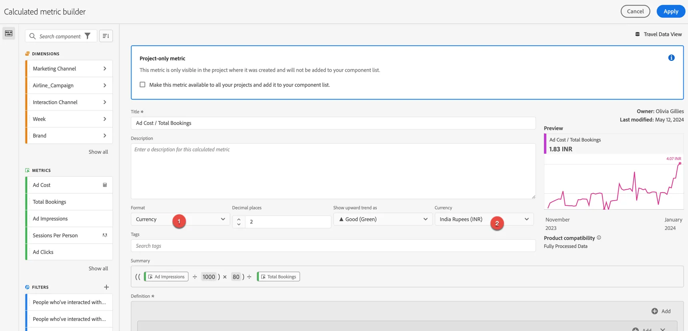Toggle the components panel icon in left rail

[x=9, y=33]
